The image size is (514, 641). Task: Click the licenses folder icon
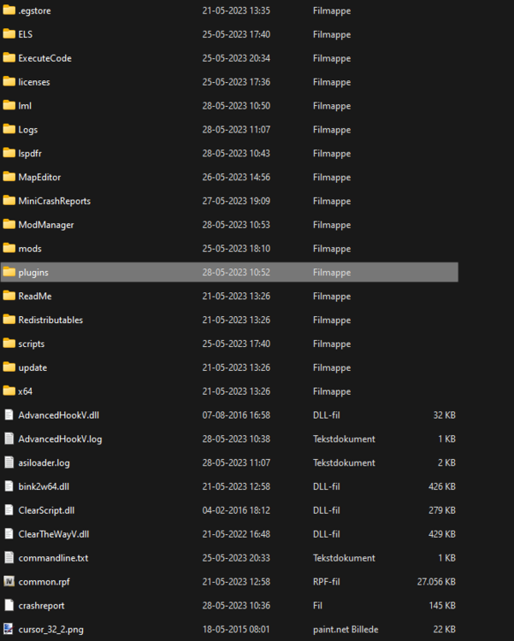coord(9,81)
